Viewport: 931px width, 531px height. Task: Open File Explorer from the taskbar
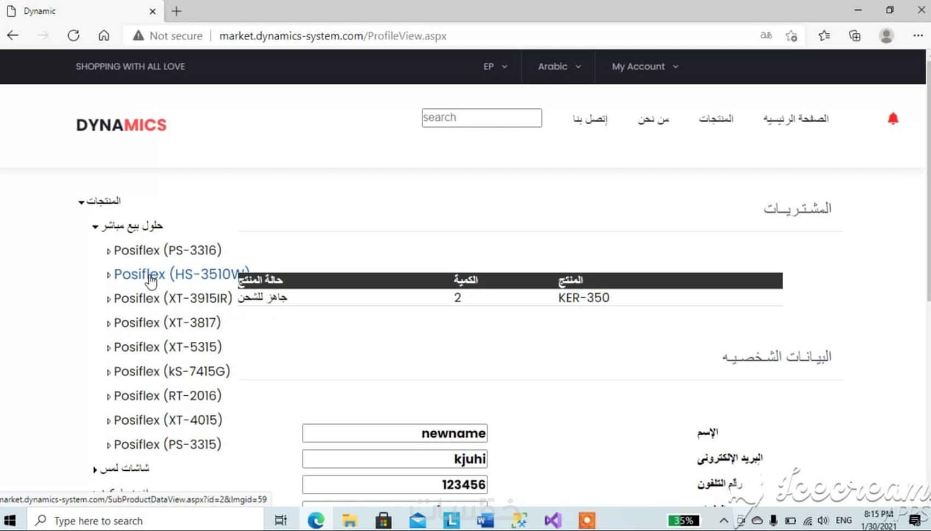coord(349,520)
